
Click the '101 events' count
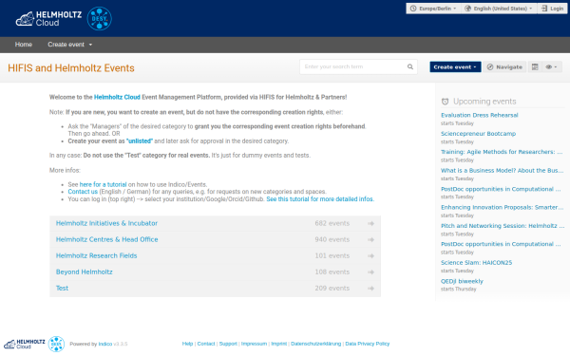(x=332, y=255)
